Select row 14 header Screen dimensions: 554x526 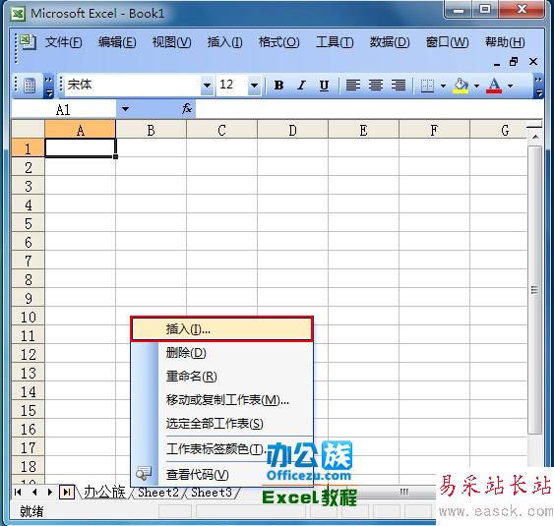29,391
